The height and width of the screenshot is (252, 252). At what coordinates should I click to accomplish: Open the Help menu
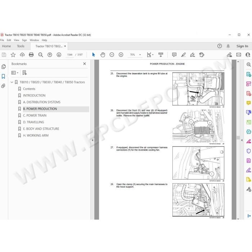point(44,40)
